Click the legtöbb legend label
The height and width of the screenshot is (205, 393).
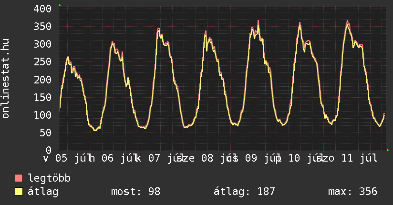click(x=49, y=178)
